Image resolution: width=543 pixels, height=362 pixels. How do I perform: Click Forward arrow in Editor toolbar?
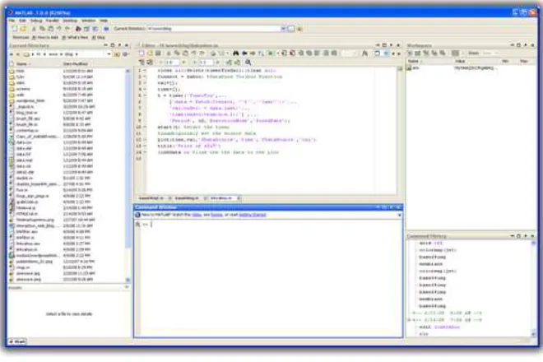[x=253, y=53]
